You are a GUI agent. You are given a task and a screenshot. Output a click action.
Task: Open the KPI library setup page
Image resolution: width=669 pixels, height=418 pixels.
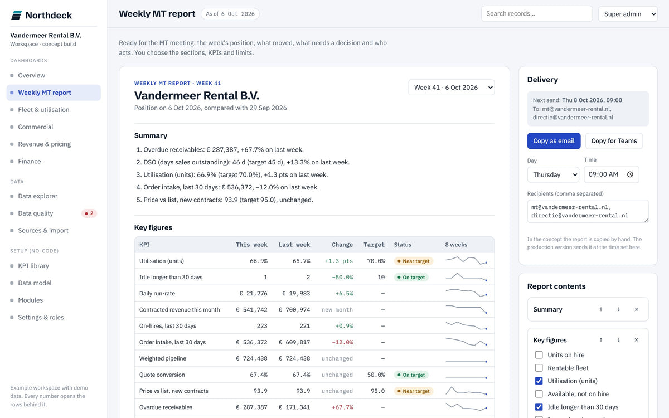[54, 266]
